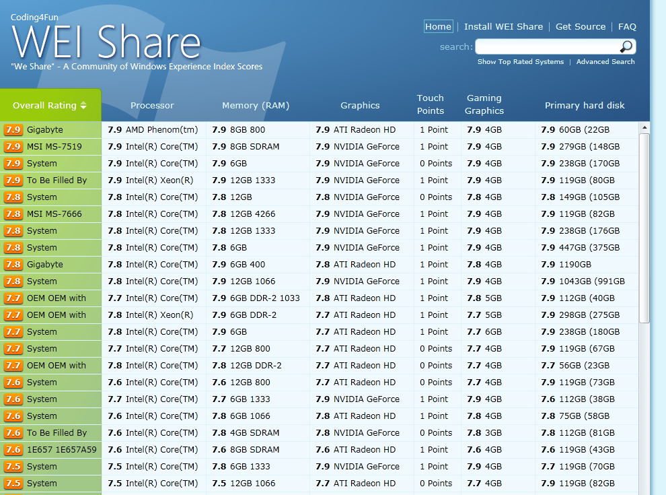Click the AMD Phenom(tm) processor cell
The height and width of the screenshot is (495, 666).
click(x=153, y=130)
